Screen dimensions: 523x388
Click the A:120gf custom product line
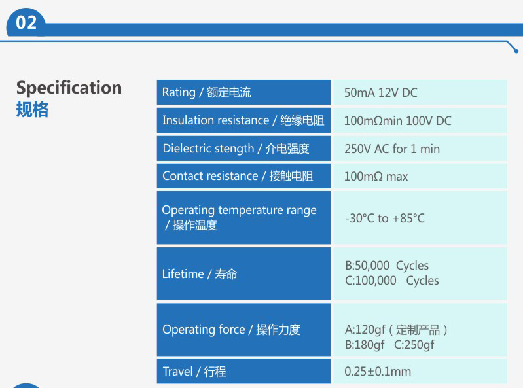[396, 330]
